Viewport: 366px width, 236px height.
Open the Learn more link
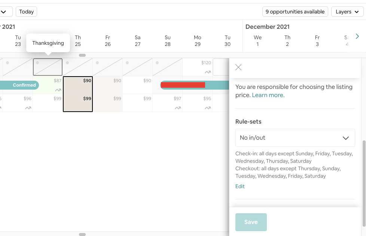click(268, 95)
